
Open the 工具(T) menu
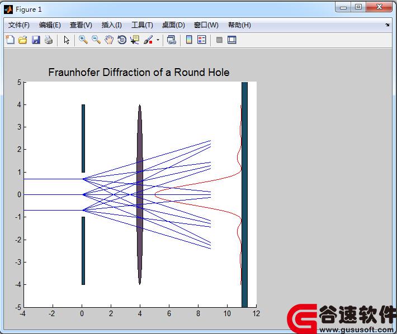pos(142,25)
